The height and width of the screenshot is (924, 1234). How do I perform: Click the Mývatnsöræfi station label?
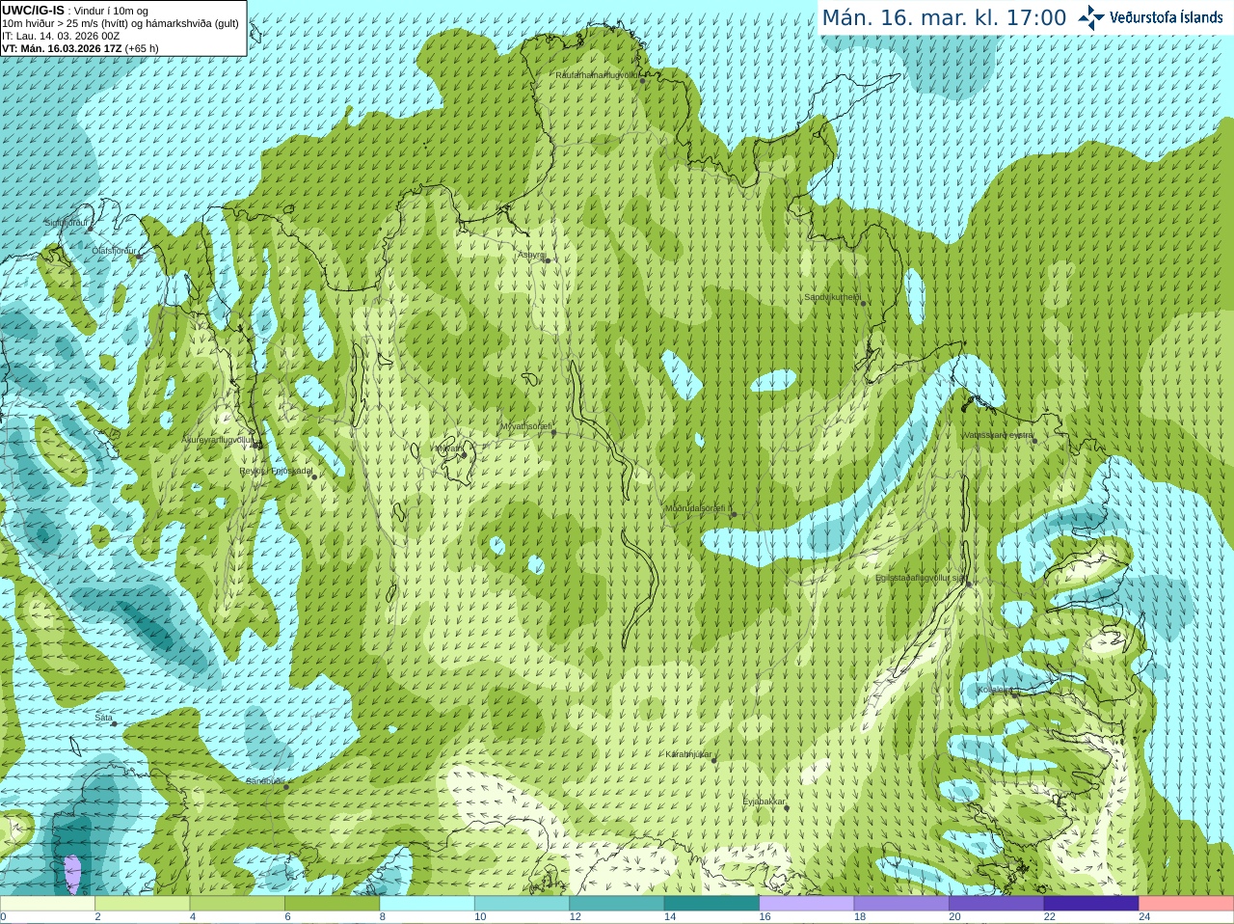526,426
